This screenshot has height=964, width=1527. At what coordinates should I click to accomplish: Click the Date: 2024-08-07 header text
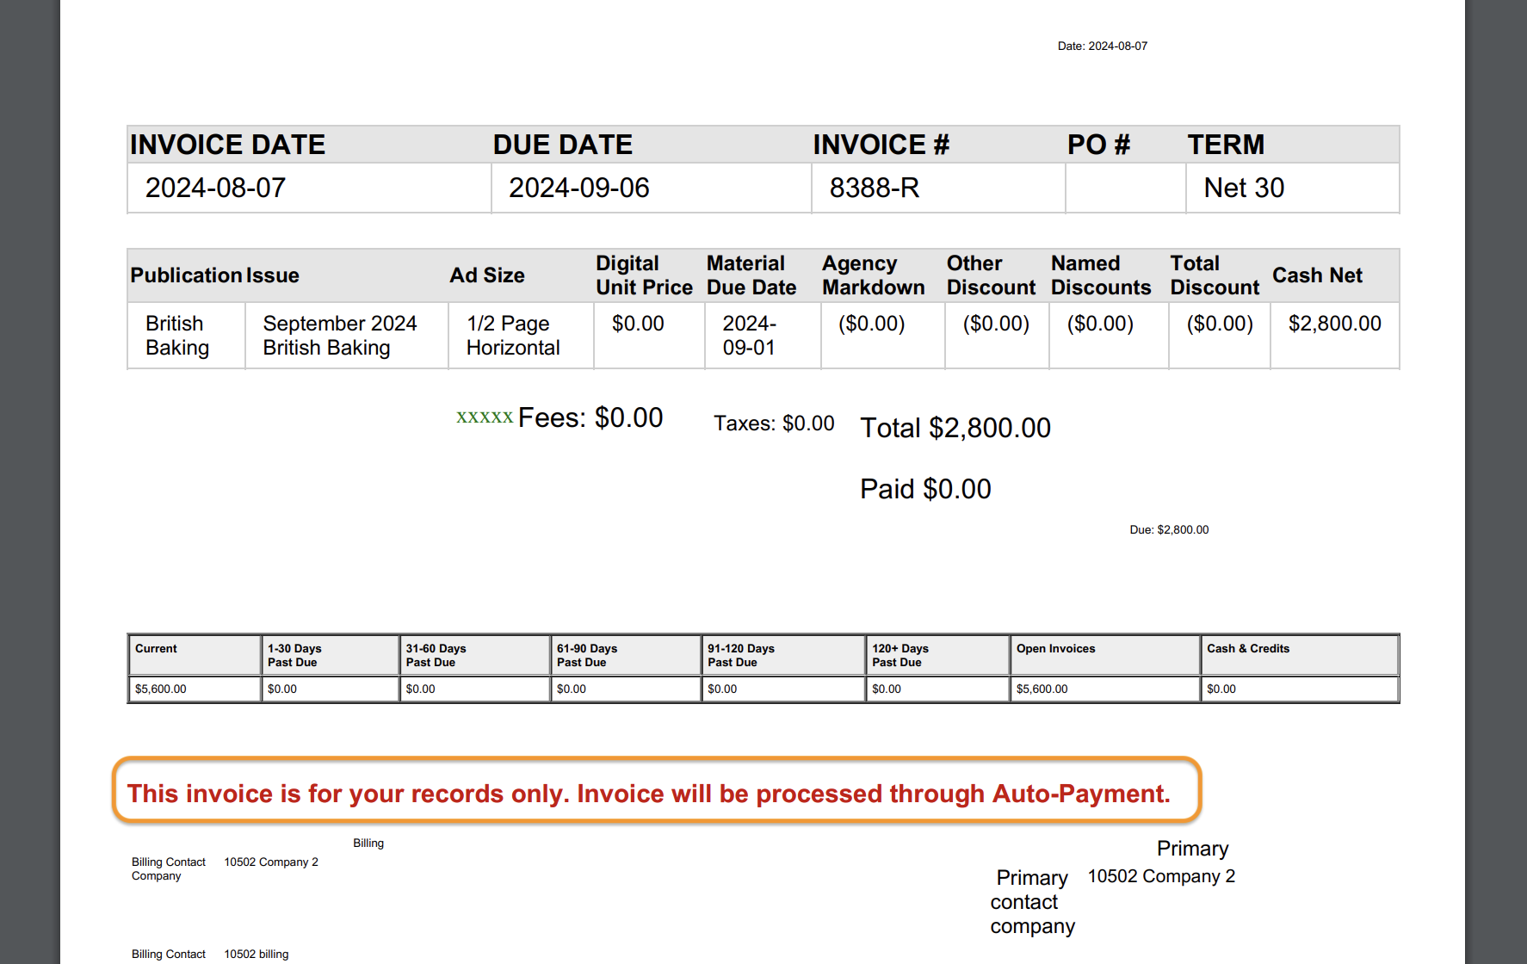click(1103, 46)
